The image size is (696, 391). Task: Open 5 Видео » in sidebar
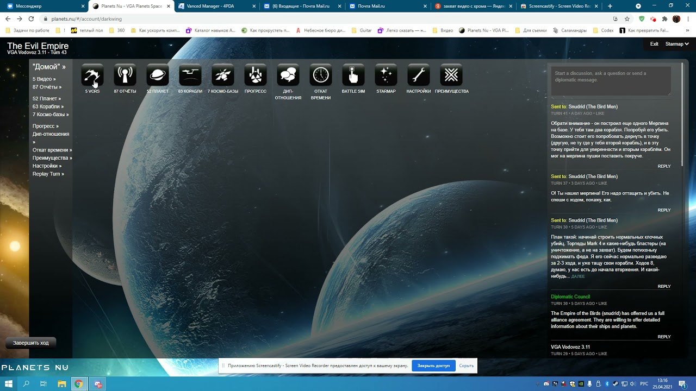[44, 79]
